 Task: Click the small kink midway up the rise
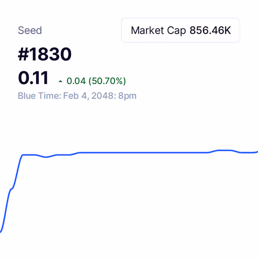(12, 189)
